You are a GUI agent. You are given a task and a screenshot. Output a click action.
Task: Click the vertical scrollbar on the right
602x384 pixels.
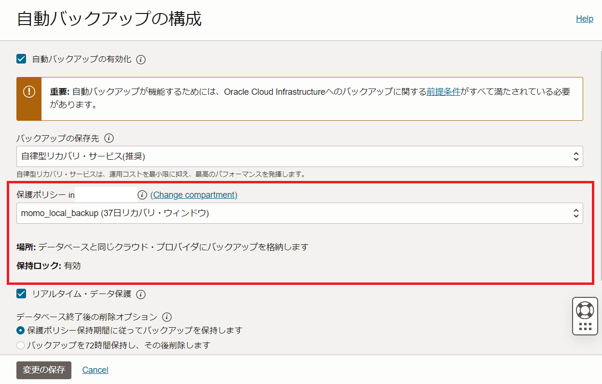click(x=601, y=164)
